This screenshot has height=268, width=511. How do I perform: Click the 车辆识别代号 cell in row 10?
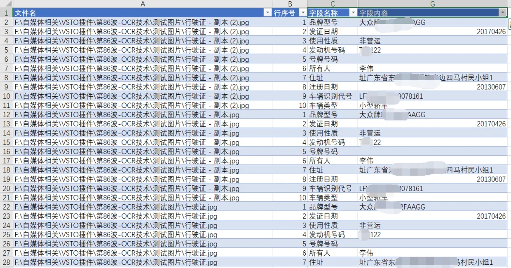333,96
